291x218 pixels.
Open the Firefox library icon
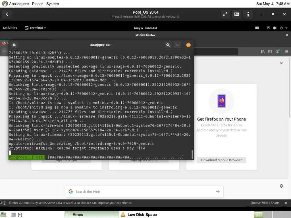(263, 52)
